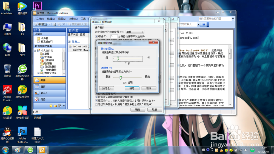
Task: Open 360 Secure Browser desktop icon
Action: (22, 72)
